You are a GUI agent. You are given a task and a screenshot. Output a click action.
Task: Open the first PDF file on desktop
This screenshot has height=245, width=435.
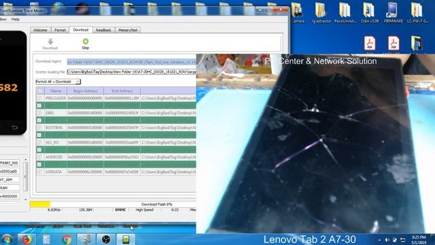370,44
